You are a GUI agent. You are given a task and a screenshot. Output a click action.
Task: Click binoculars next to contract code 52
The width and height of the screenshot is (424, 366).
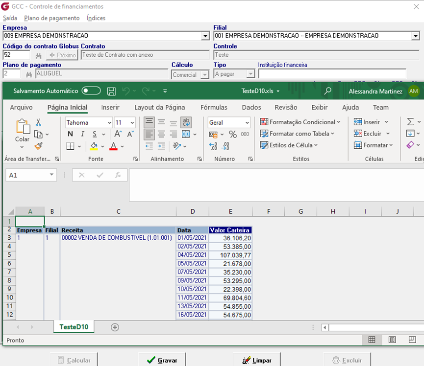click(x=38, y=56)
